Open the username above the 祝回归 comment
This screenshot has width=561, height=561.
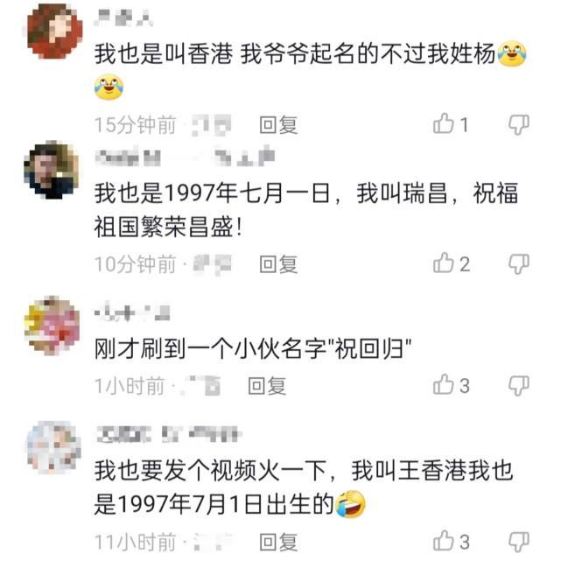132,313
